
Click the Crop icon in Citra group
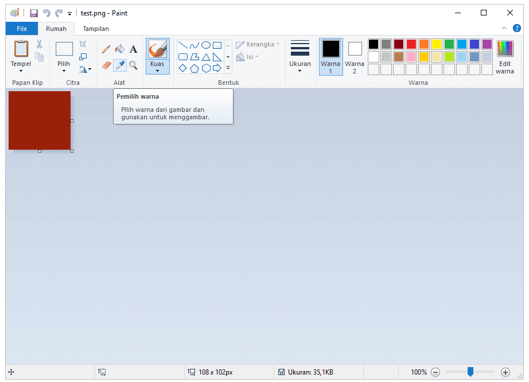pyautogui.click(x=83, y=44)
